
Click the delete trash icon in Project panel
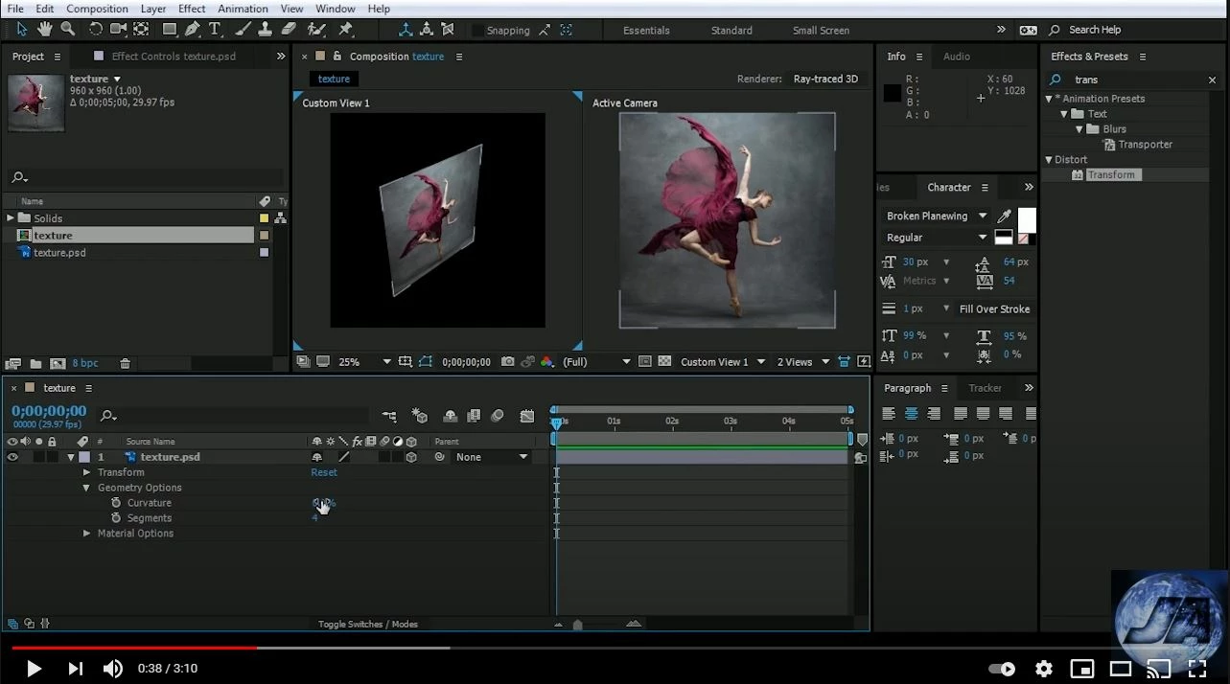click(125, 363)
